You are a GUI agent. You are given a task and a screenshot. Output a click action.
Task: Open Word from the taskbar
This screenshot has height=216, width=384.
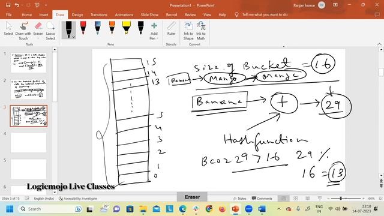(262, 209)
